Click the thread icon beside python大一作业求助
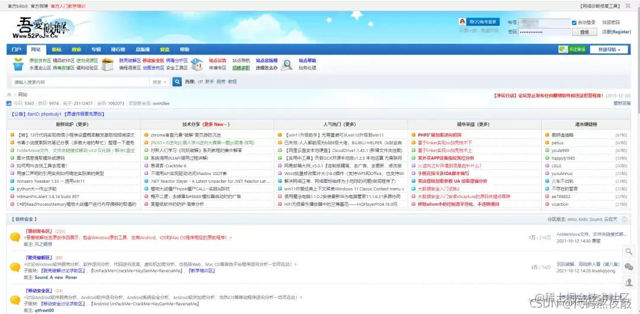The height and width of the screenshot is (314, 640). point(12,189)
